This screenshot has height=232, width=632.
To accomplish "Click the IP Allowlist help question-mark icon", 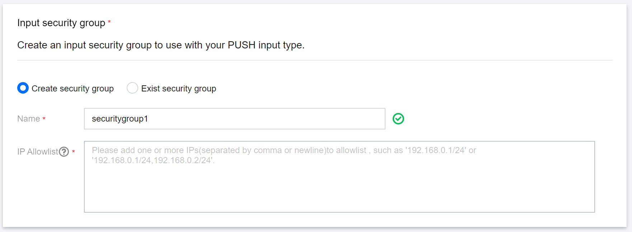I will point(64,152).
